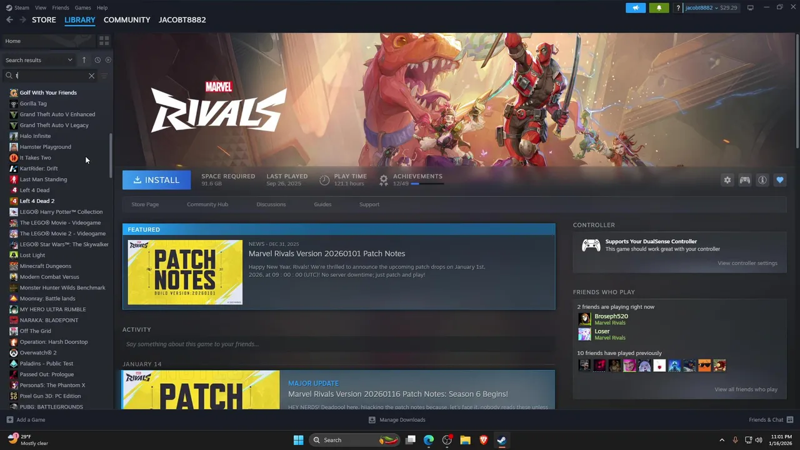Enter Big Picture mode via monitor icon
Image resolution: width=800 pixels, height=450 pixels.
point(750,7)
